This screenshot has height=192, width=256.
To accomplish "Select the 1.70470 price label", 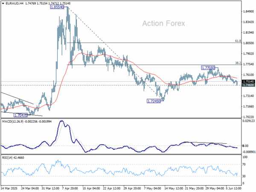I will click(x=20, y=115).
